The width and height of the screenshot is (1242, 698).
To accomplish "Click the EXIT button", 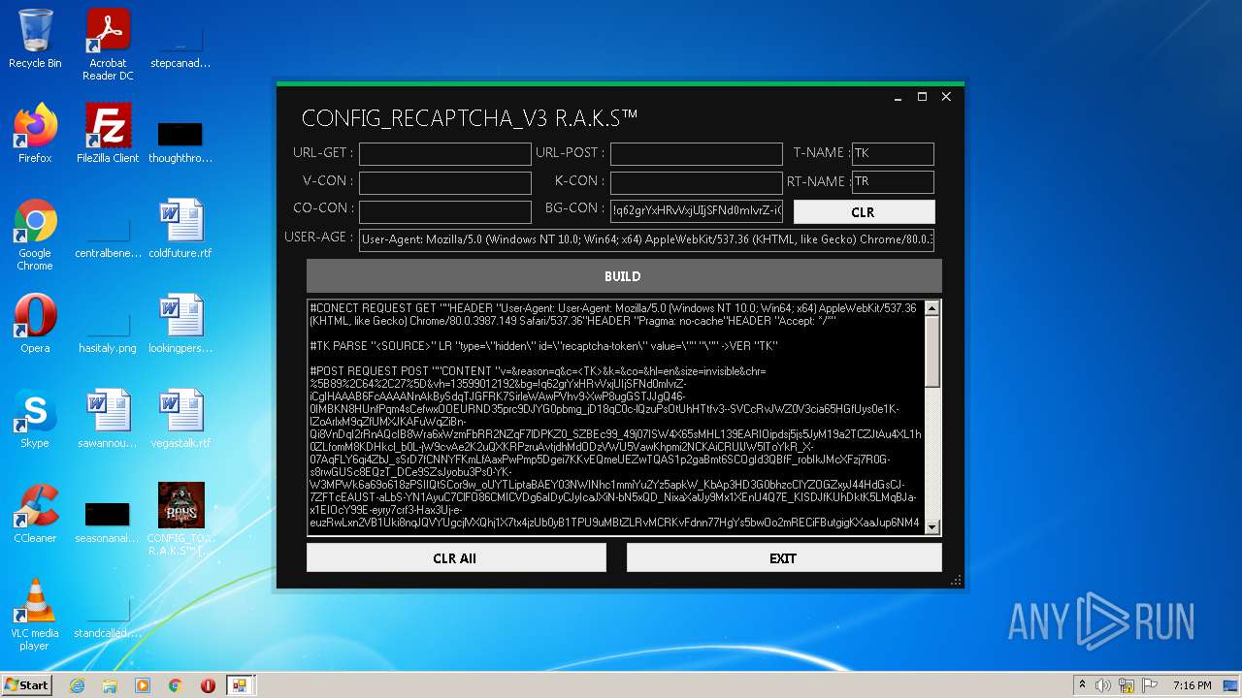I will pos(784,558).
